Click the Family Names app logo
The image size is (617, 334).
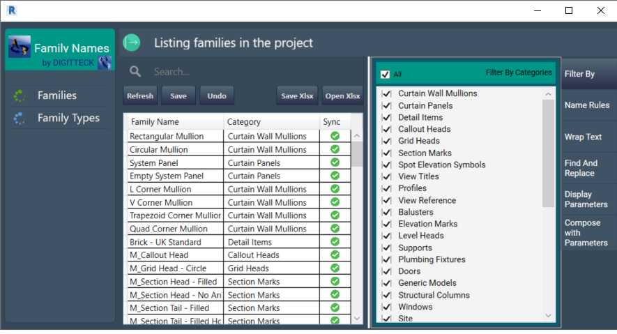click(x=19, y=47)
